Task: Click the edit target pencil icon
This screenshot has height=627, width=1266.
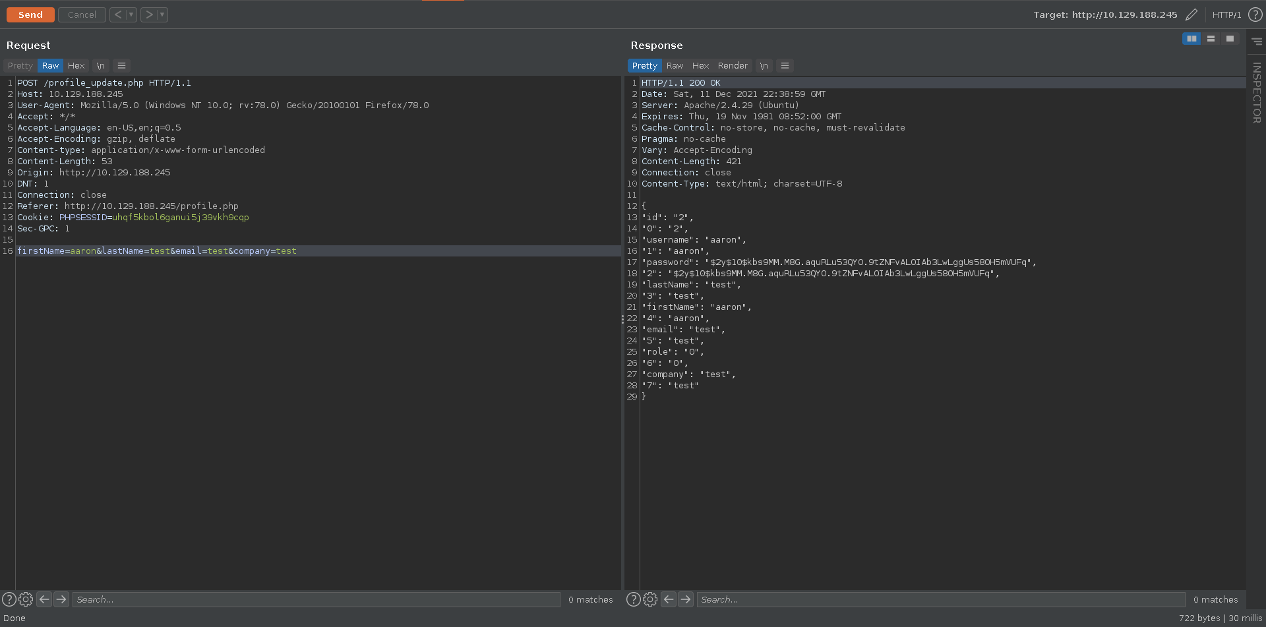Action: pos(1191,15)
